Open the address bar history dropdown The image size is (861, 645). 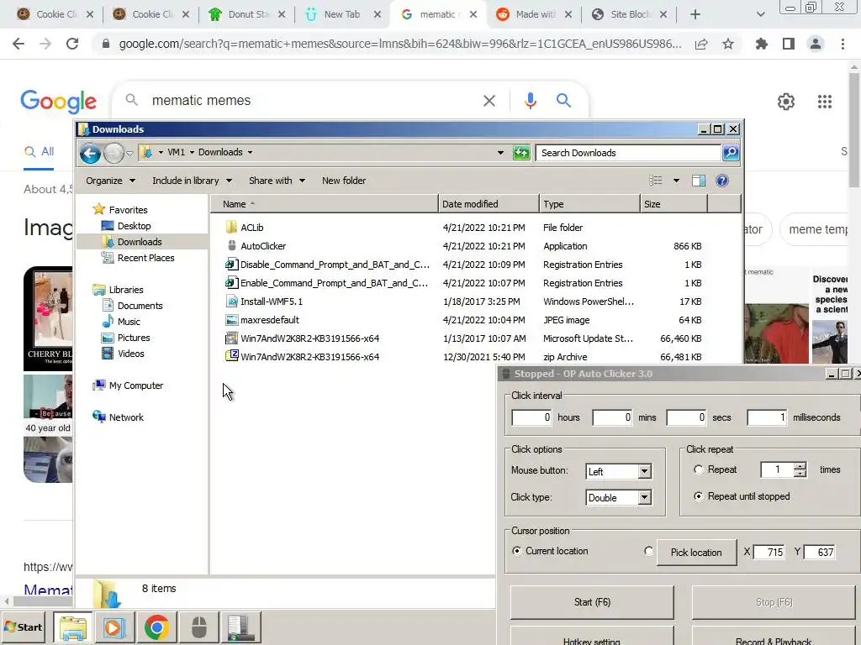[500, 153]
